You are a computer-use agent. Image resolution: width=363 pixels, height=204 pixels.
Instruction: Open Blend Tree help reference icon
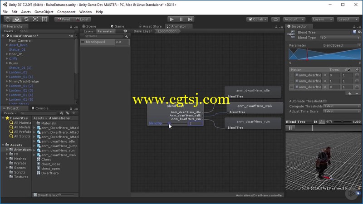tap(354, 32)
